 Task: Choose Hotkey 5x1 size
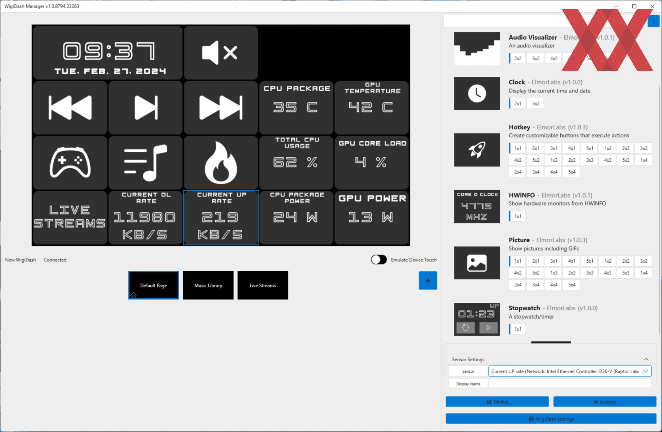[x=590, y=148]
